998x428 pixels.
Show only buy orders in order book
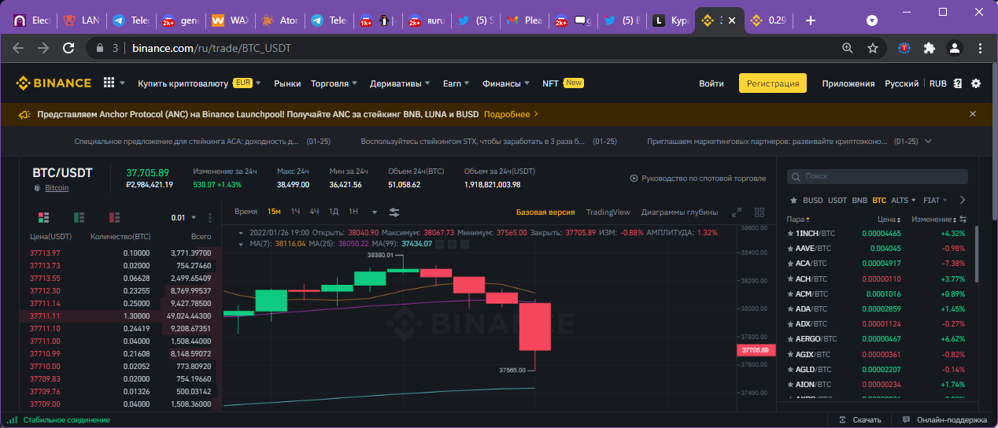point(79,217)
